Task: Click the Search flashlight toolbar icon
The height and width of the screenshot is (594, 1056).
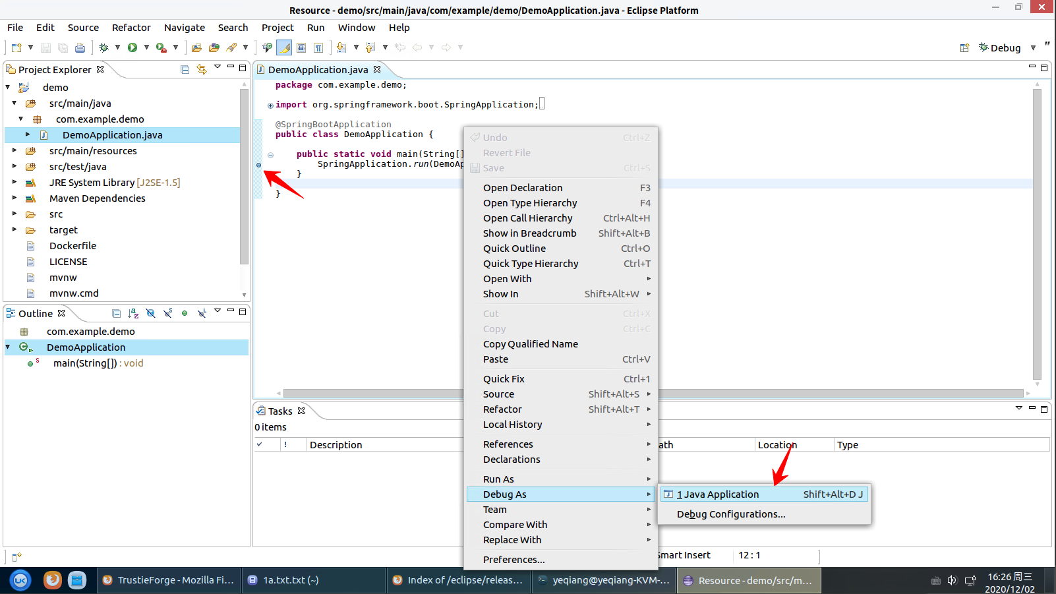Action: [231, 47]
